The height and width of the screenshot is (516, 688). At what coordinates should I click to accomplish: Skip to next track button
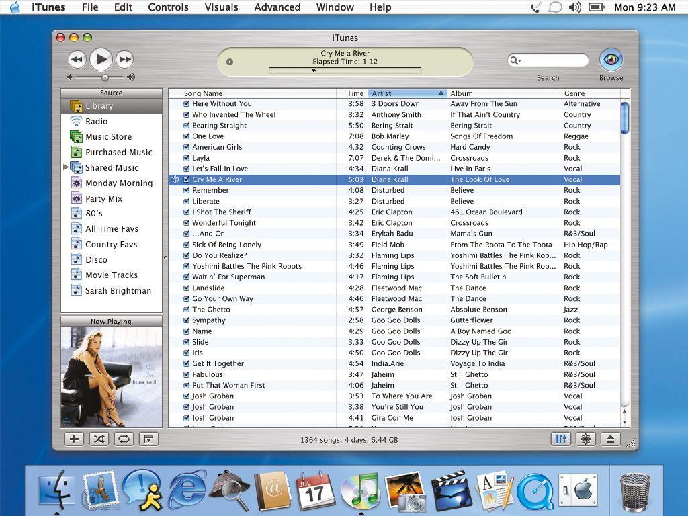point(125,59)
